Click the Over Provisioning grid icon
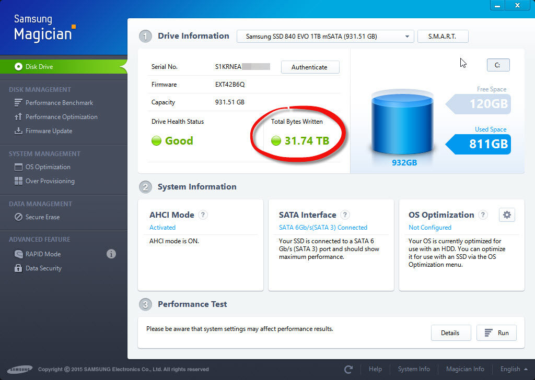 tap(18, 181)
